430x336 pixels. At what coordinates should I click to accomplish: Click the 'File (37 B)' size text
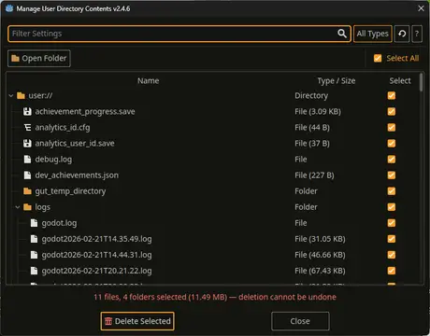[x=312, y=144]
